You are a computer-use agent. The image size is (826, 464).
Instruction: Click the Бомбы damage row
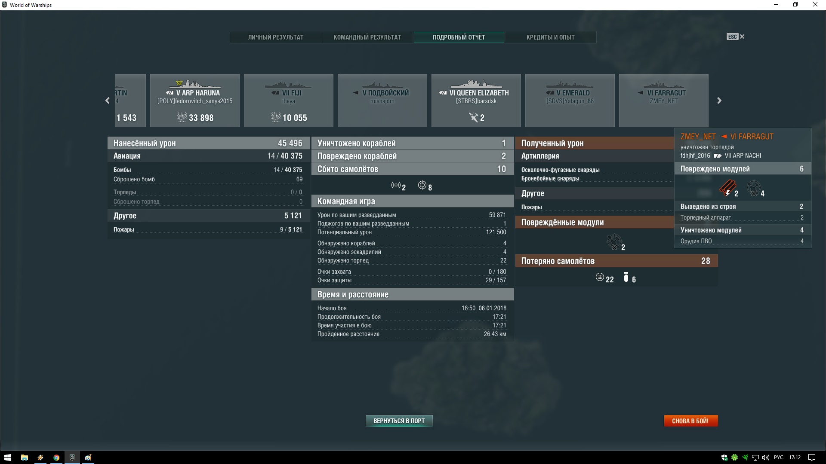(208, 170)
